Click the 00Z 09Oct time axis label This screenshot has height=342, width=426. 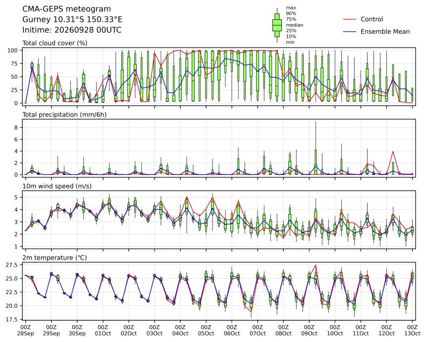[309, 330]
